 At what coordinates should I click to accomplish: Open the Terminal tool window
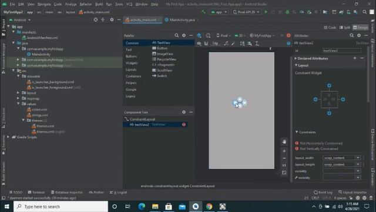pos(36,193)
